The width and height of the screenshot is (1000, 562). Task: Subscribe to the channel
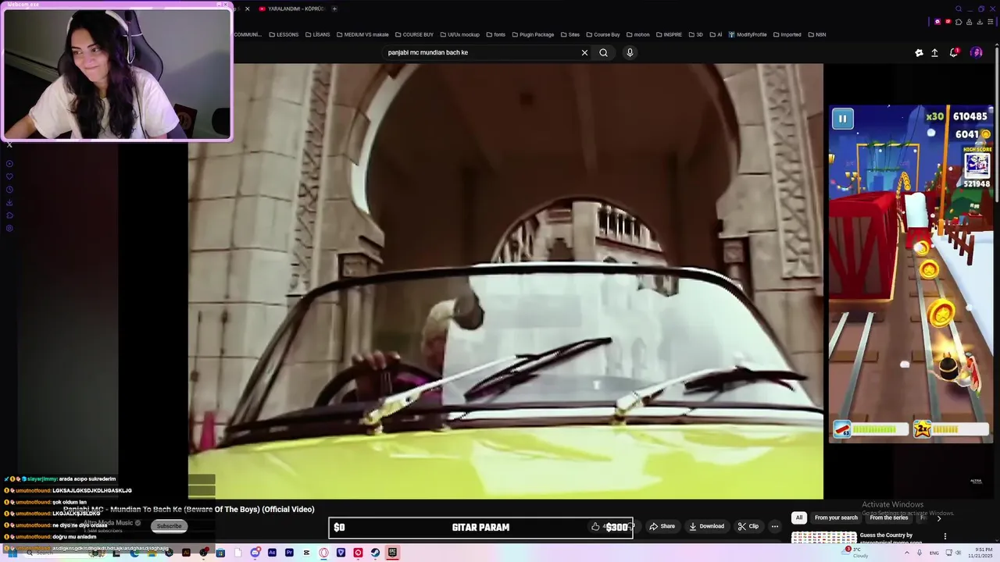[169, 526]
